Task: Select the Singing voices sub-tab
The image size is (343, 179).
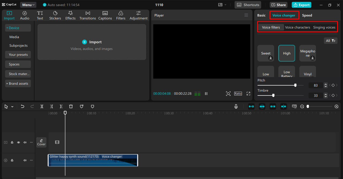Action: pyautogui.click(x=324, y=27)
